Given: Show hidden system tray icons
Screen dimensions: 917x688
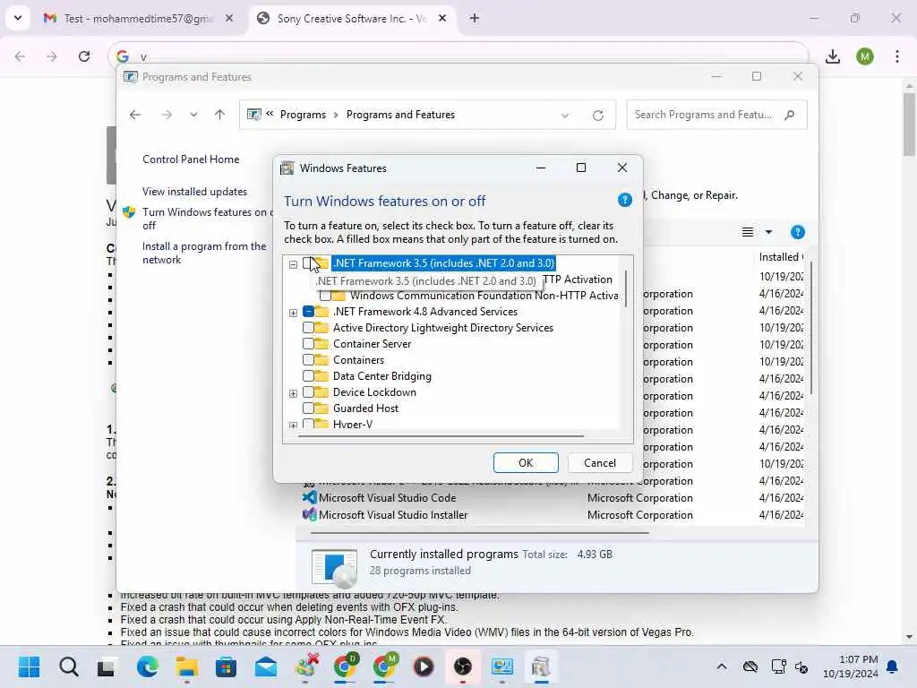Looking at the screenshot, I should click(x=723, y=666).
